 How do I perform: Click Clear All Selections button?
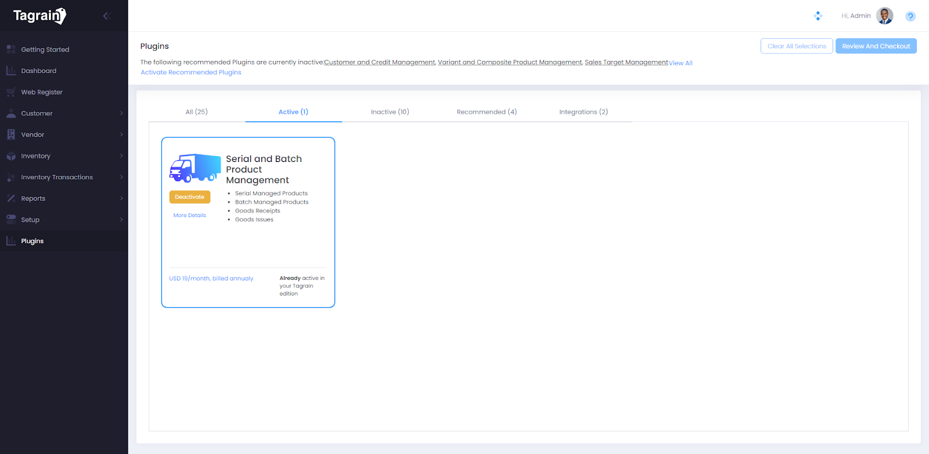tap(797, 46)
